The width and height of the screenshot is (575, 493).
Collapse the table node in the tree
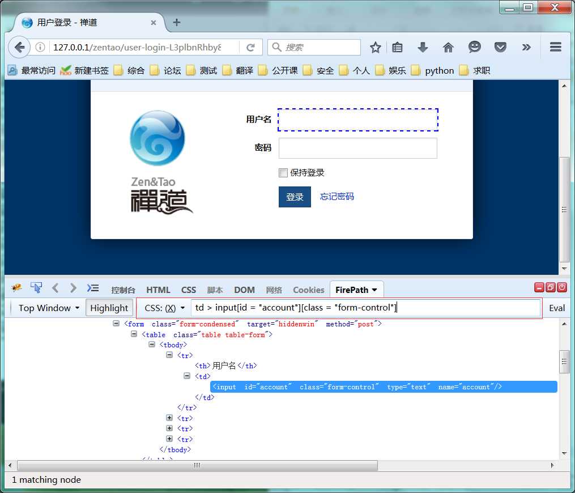click(134, 334)
